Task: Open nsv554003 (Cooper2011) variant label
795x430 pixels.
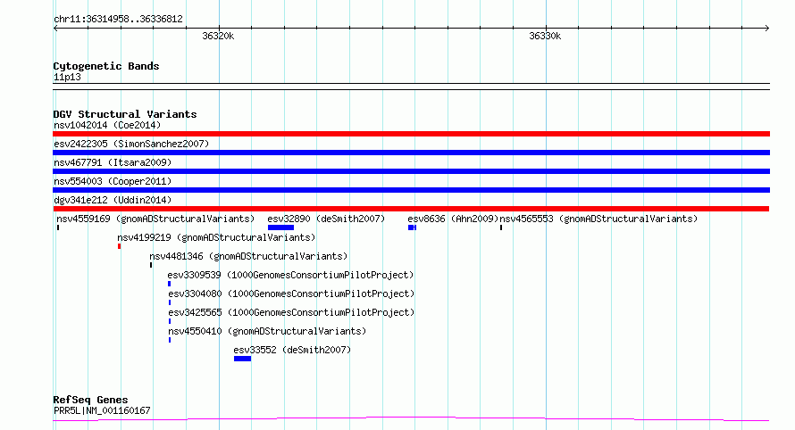Action: tap(113, 181)
